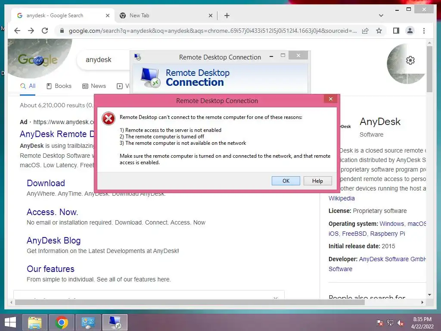Click the Raspberry Pi link
Image resolution: width=441 pixels, height=331 pixels.
388,234
